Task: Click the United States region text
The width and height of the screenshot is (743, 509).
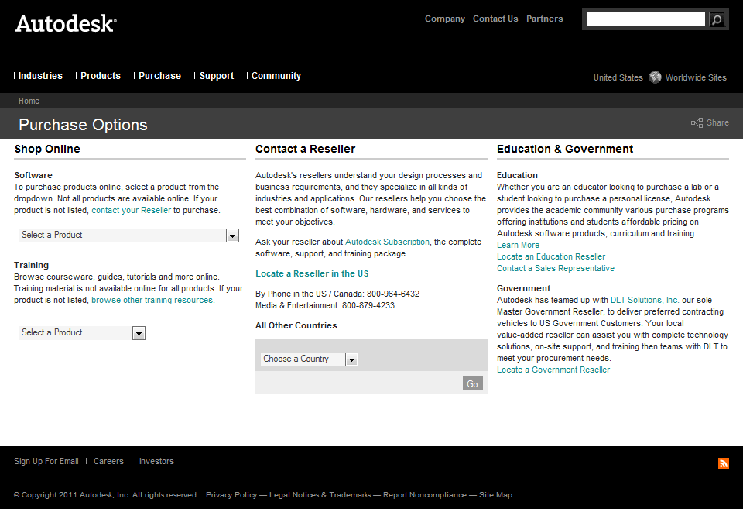Action: (618, 77)
